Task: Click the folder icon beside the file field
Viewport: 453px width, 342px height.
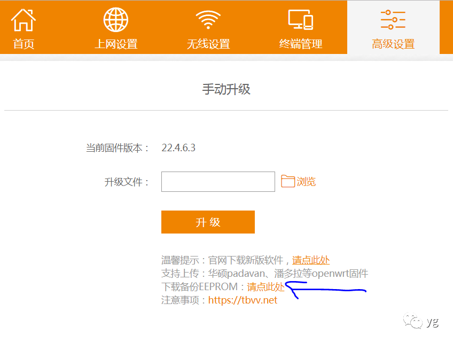Action: click(288, 181)
